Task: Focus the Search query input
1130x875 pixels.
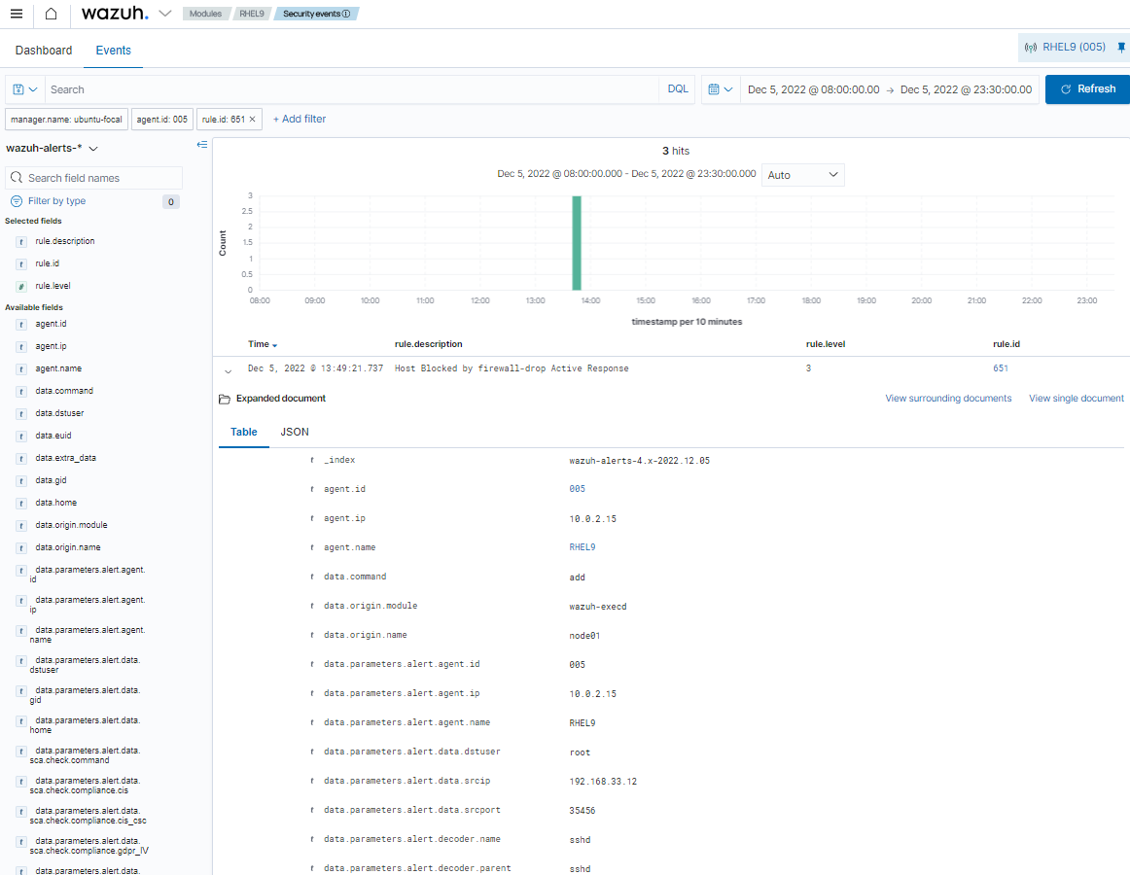Action: (x=352, y=89)
